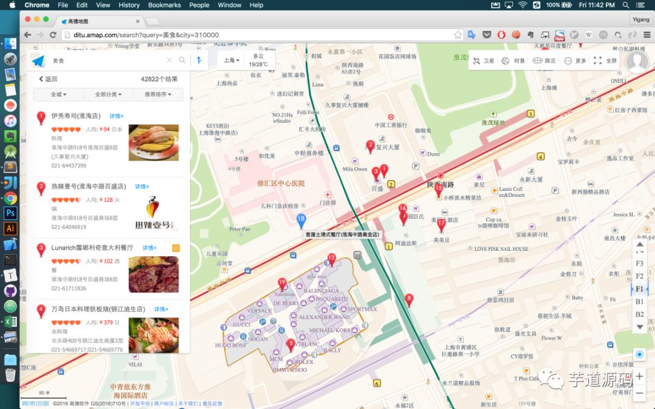The height and width of the screenshot is (409, 655).
Task: Click the 多云 weather widget
Action: click(258, 60)
